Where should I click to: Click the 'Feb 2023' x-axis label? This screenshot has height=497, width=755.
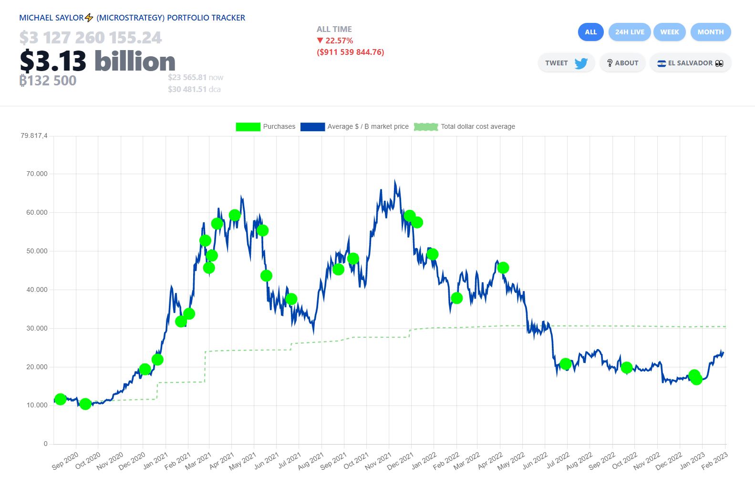(714, 461)
